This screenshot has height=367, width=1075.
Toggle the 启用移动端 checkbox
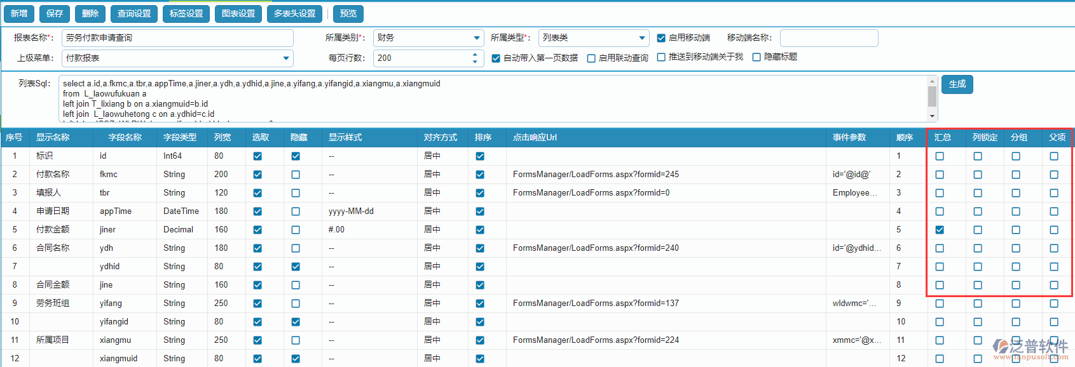click(661, 38)
